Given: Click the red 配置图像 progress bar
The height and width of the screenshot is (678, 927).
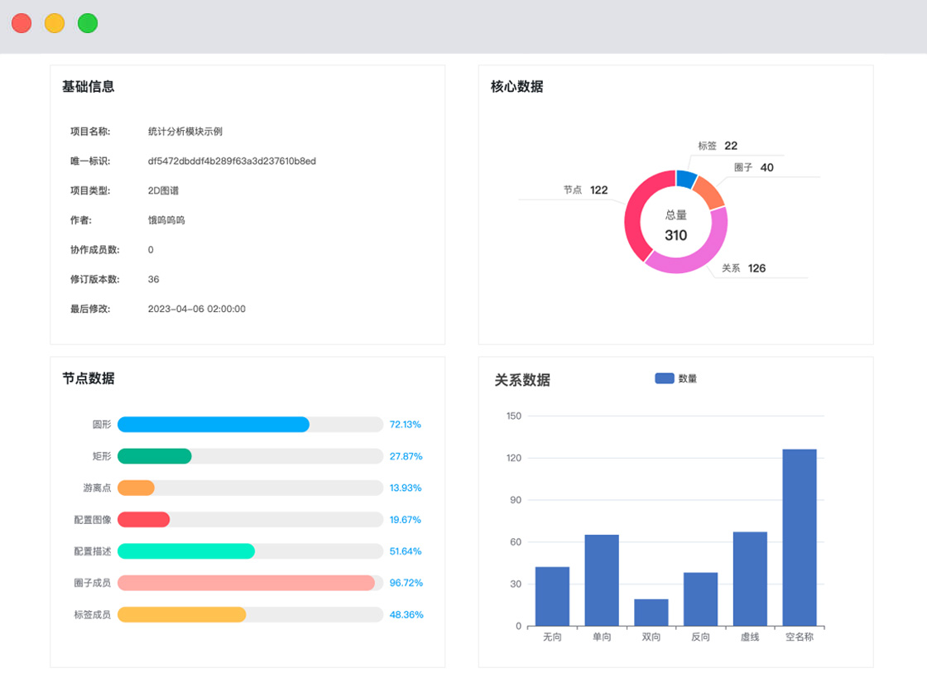Looking at the screenshot, I should pos(144,520).
